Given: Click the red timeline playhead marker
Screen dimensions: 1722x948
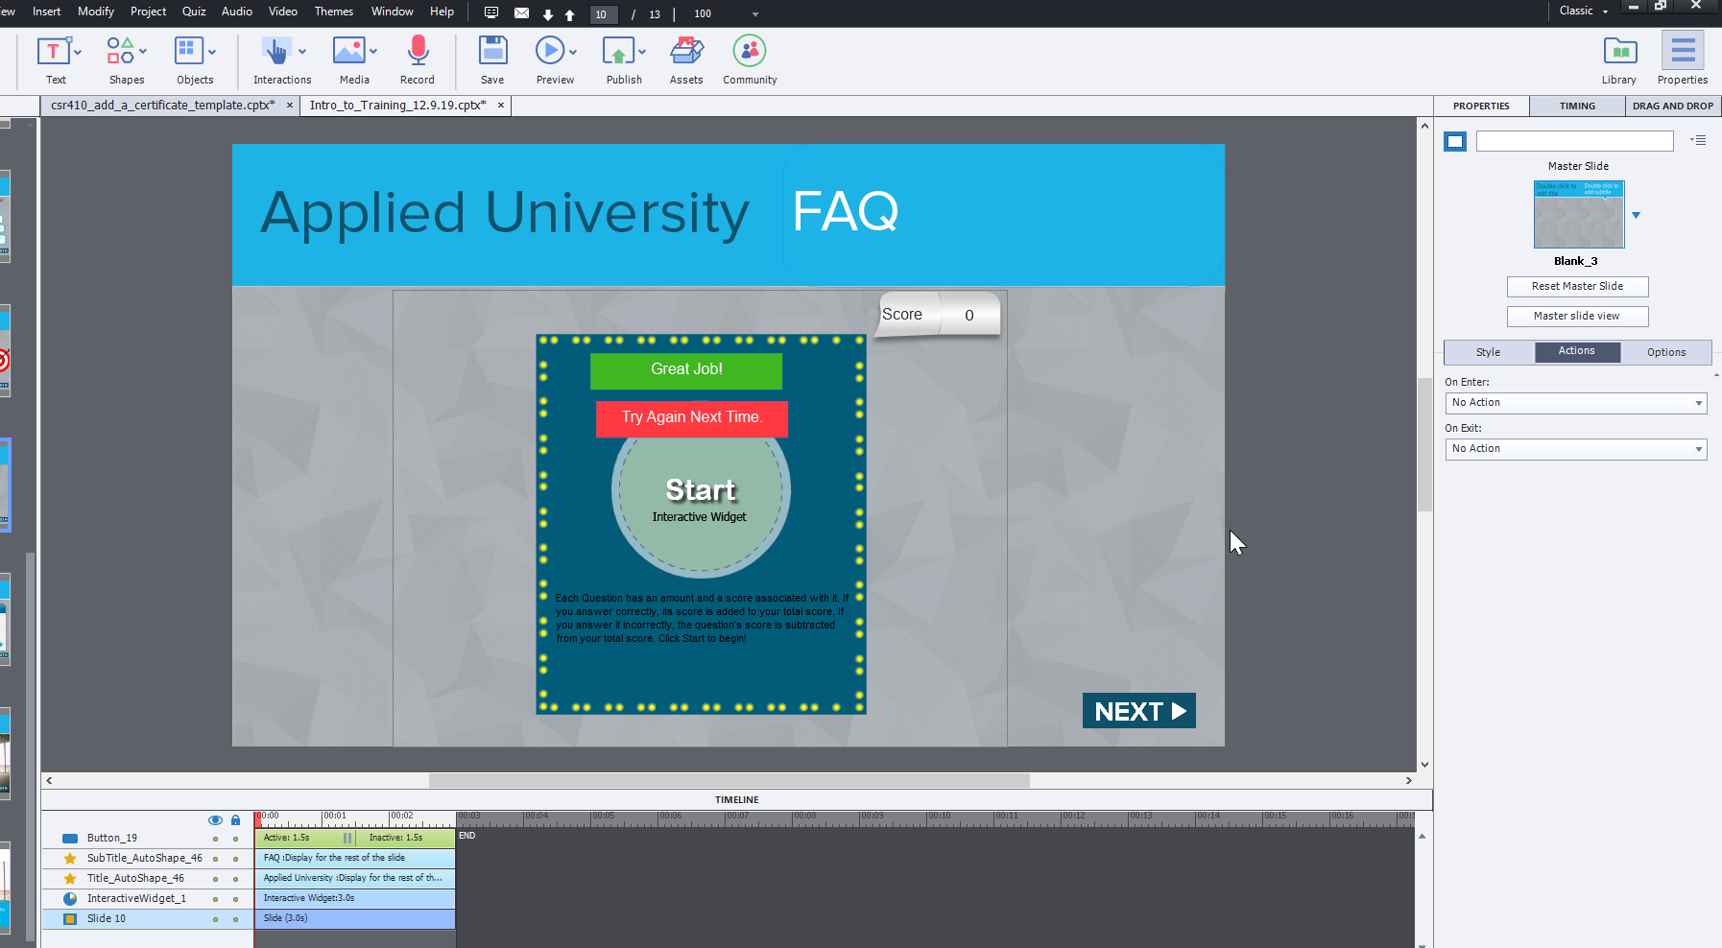Looking at the screenshot, I should (257, 818).
